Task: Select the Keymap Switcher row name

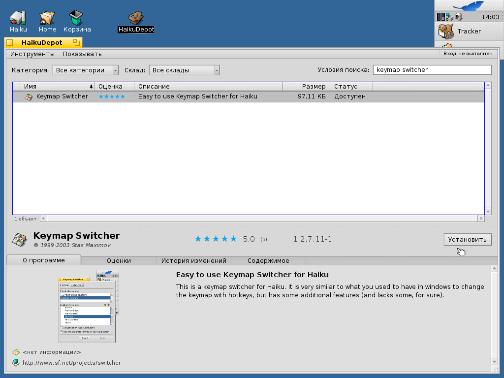Action: coord(62,96)
